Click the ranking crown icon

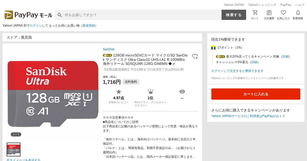pos(150,92)
